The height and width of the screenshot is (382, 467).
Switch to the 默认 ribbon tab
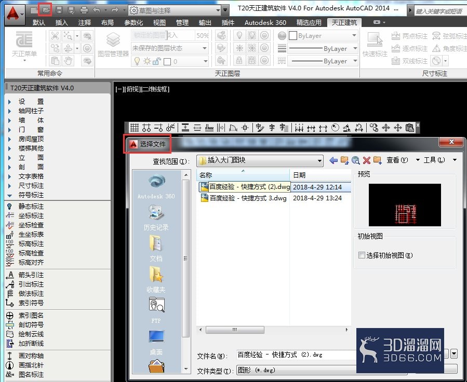[39, 23]
